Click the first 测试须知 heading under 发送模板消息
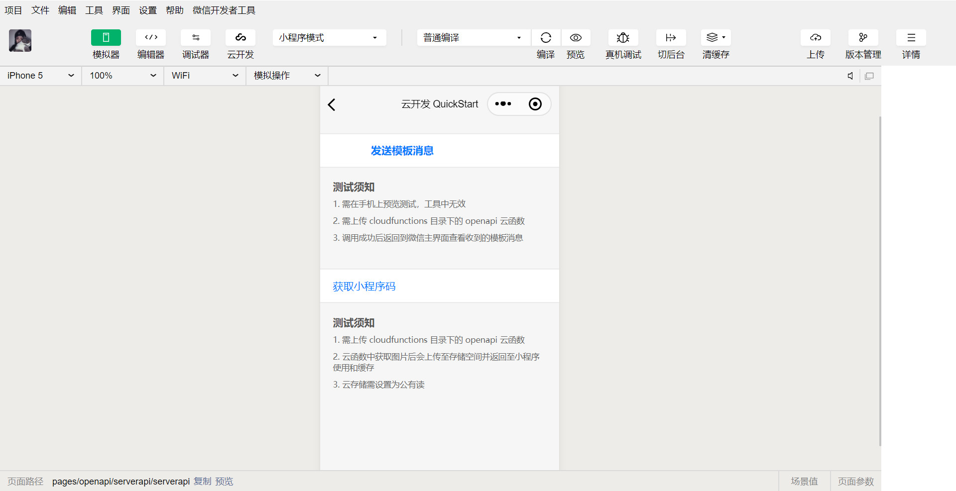This screenshot has width=956, height=491. pos(354,187)
